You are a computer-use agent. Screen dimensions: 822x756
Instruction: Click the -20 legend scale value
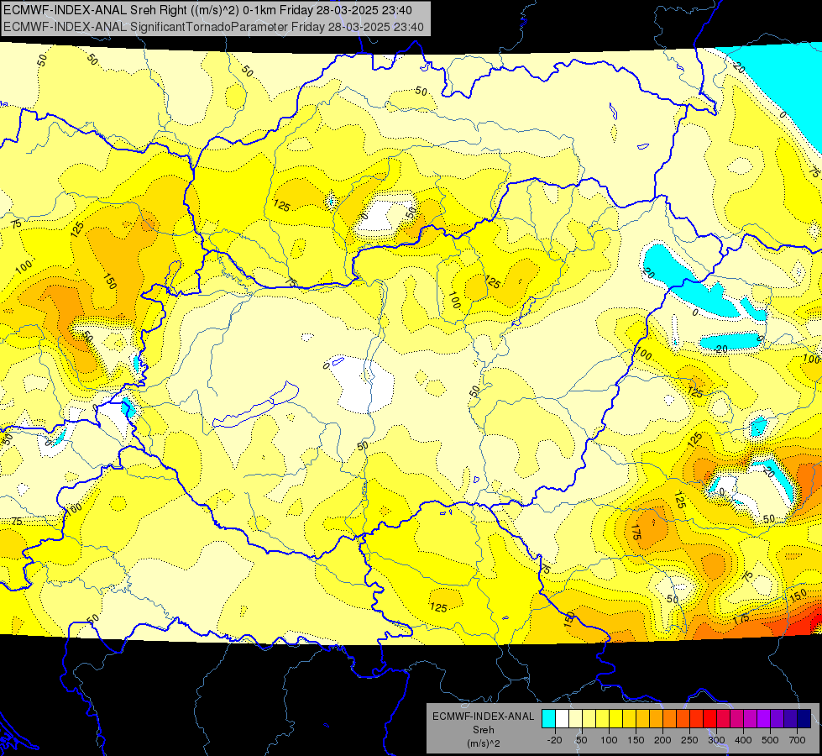click(555, 740)
